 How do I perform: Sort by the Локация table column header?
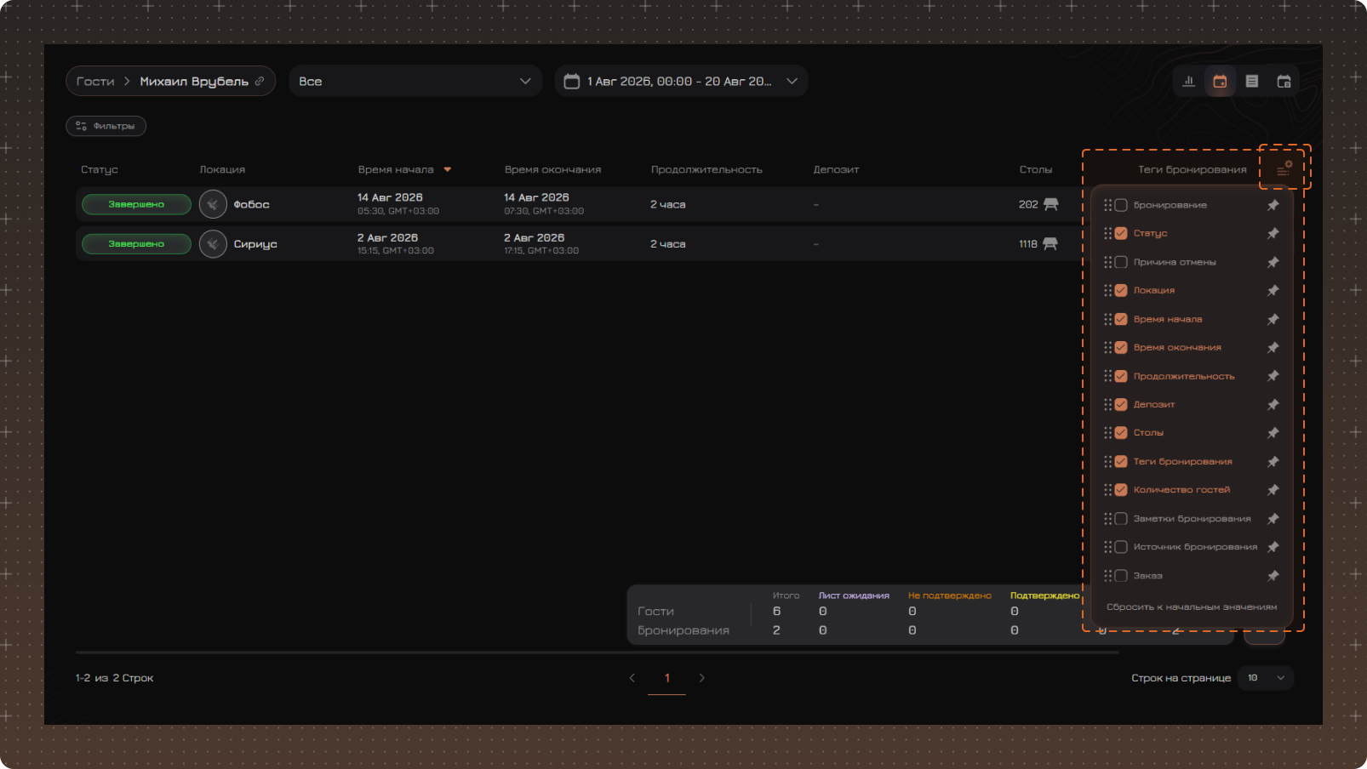pyautogui.click(x=222, y=170)
